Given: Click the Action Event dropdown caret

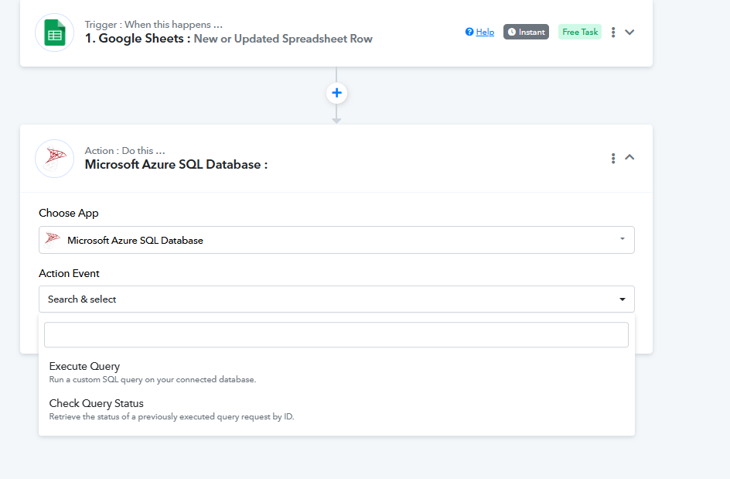Looking at the screenshot, I should (x=623, y=299).
